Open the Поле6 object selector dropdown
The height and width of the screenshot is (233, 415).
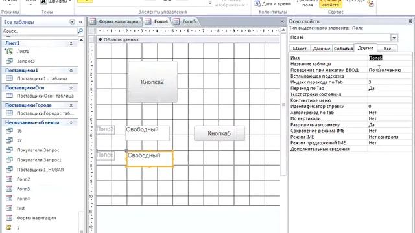394,38
